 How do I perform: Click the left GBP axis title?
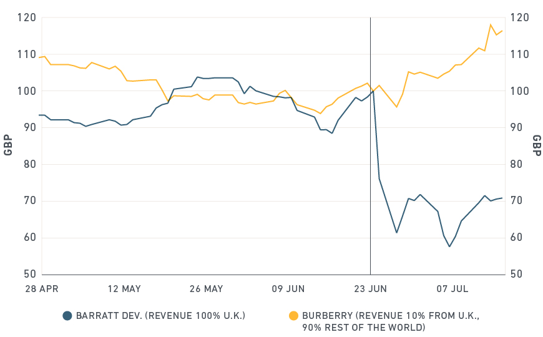point(8,145)
